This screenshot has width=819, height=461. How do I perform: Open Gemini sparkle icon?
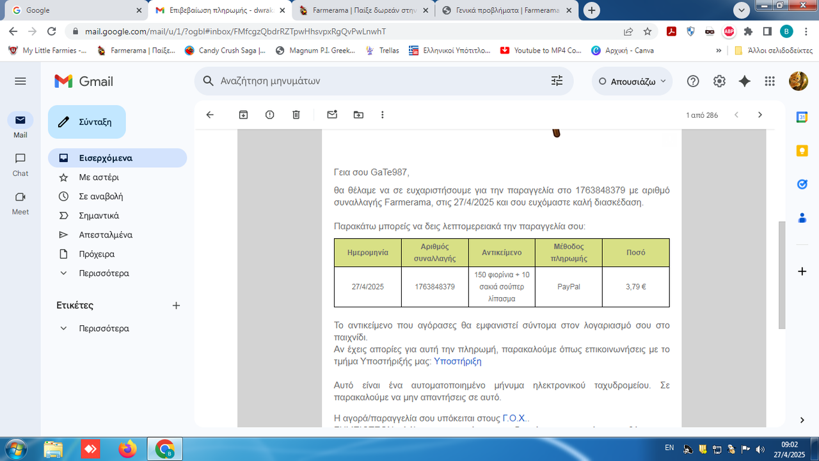[x=745, y=81]
